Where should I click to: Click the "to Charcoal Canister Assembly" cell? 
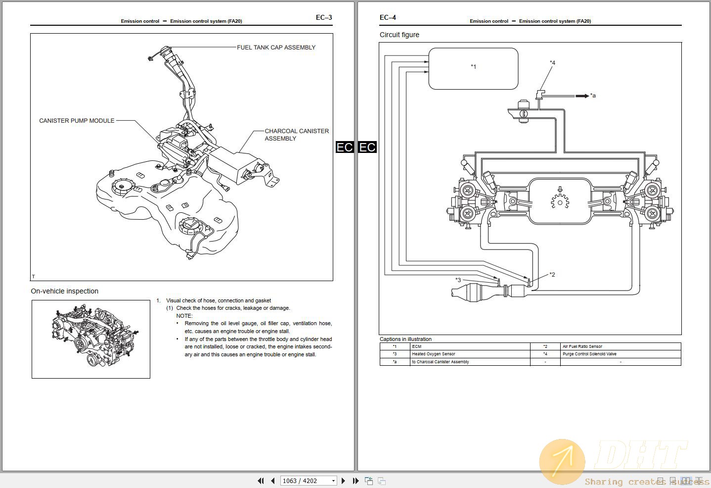point(470,362)
